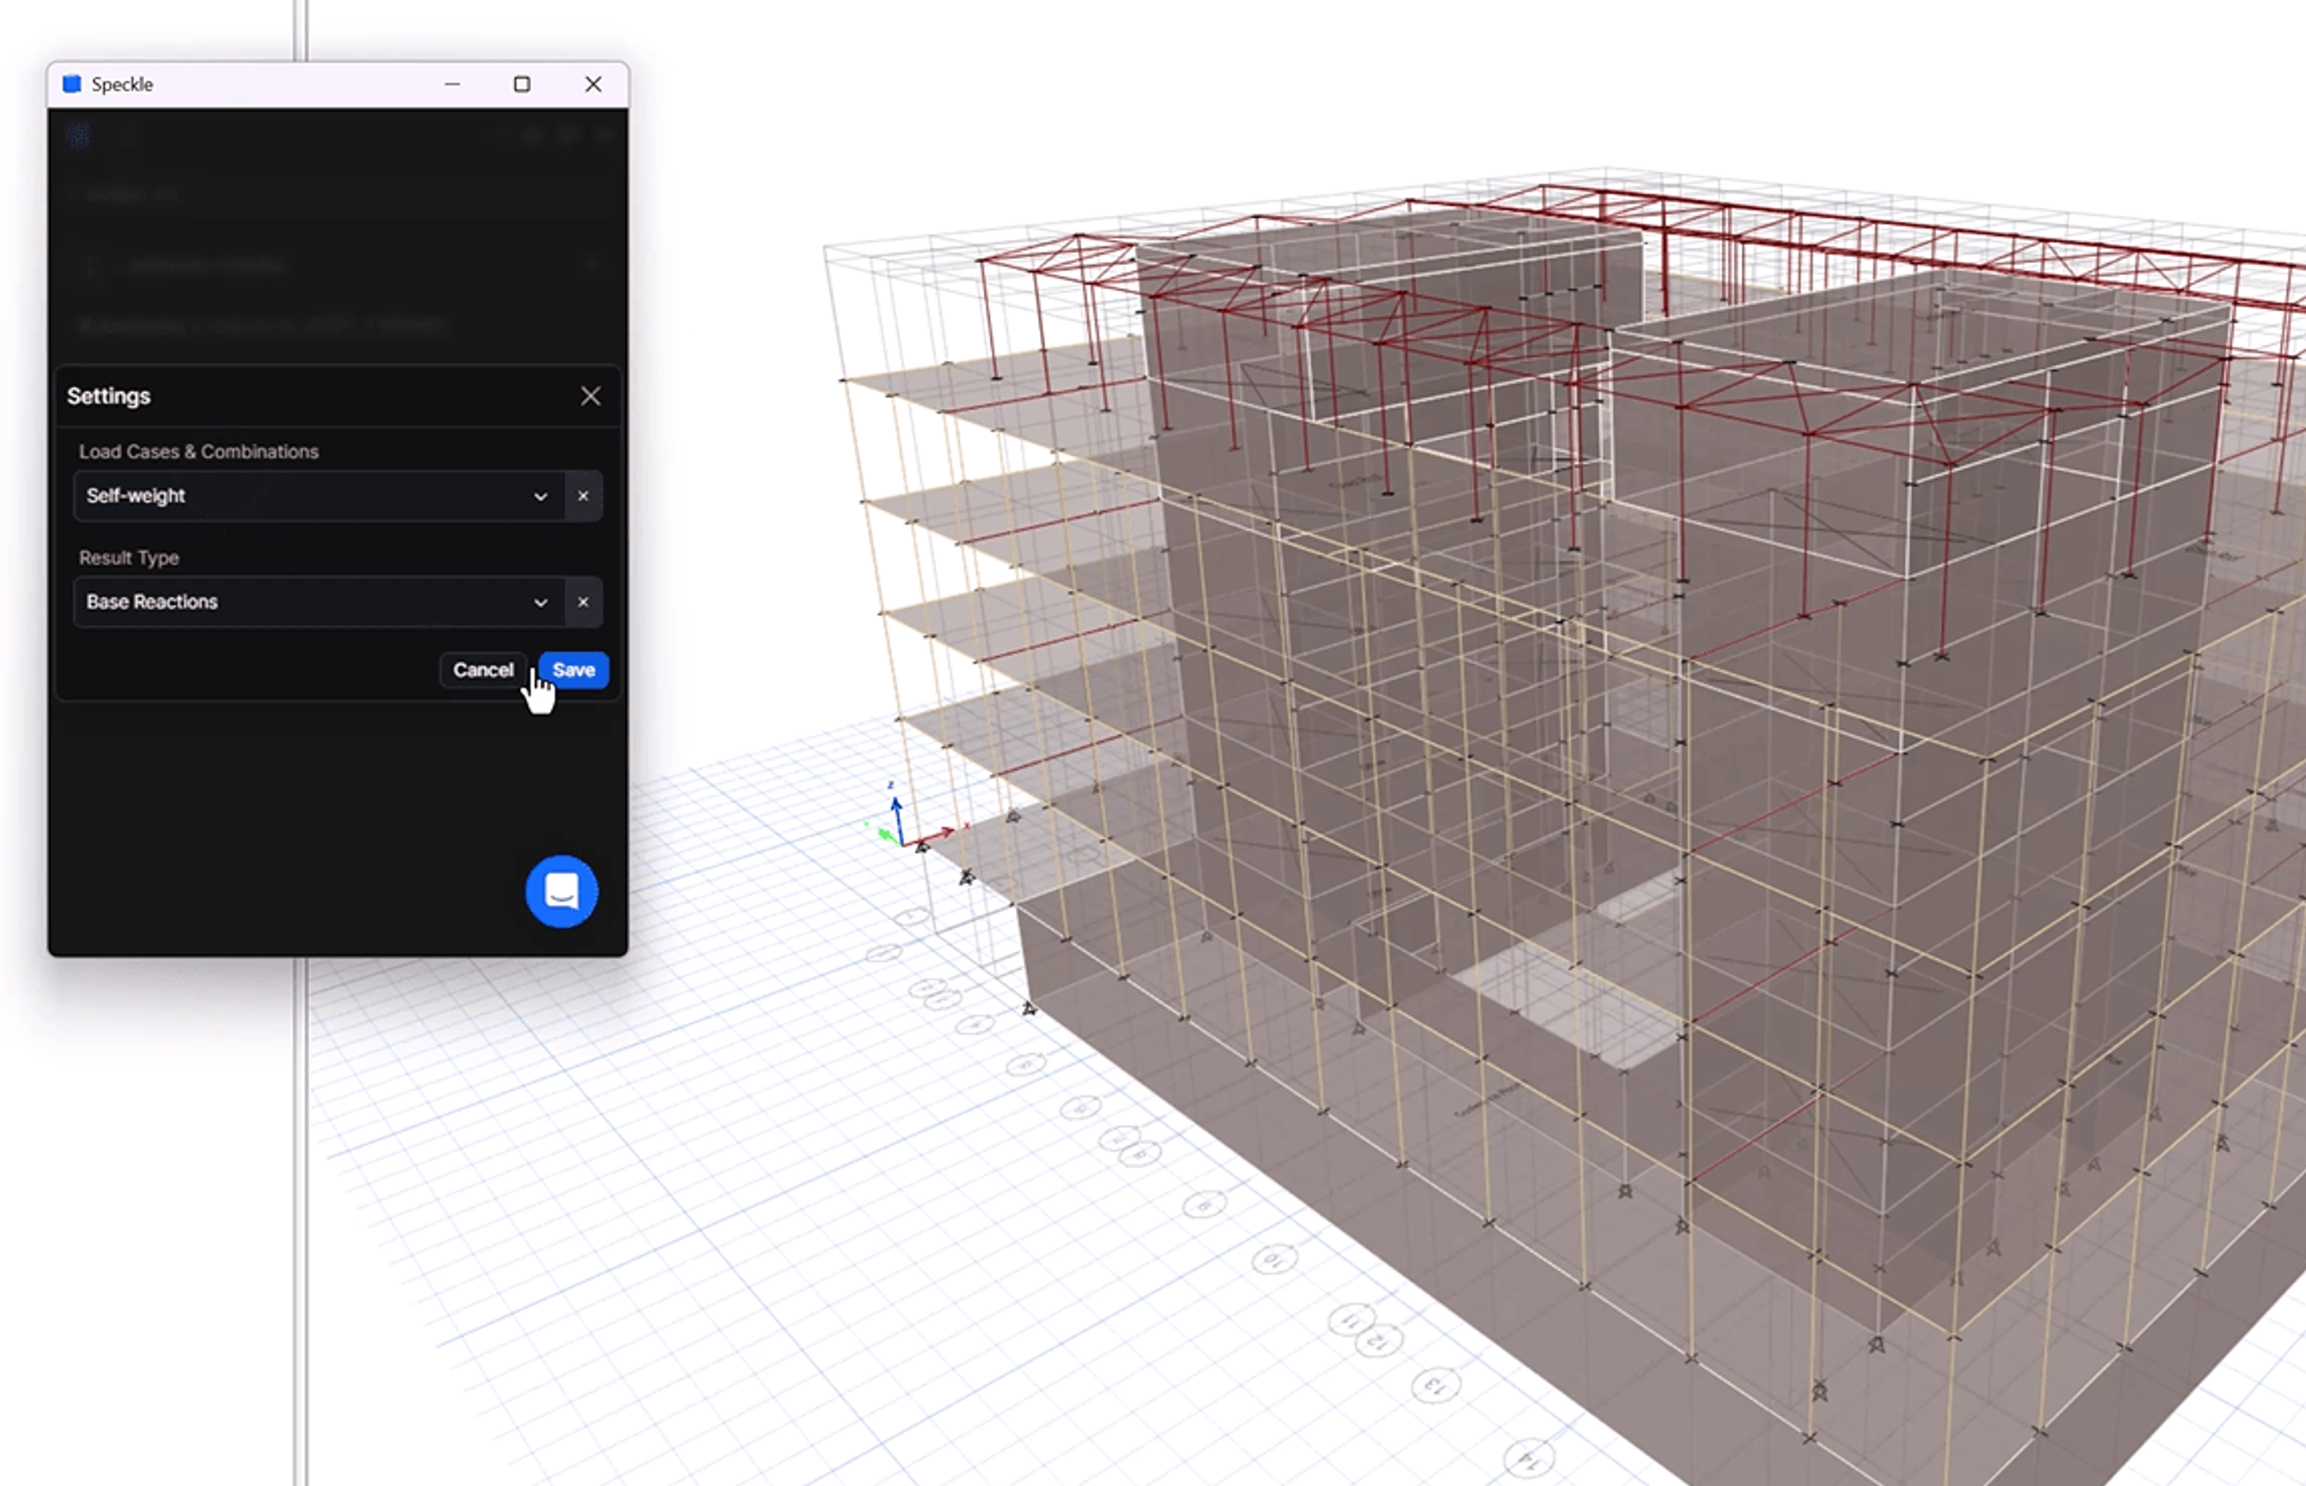Screen dimensions: 2306x1486
Task: Maximize the Speckle window
Action: [x=522, y=84]
